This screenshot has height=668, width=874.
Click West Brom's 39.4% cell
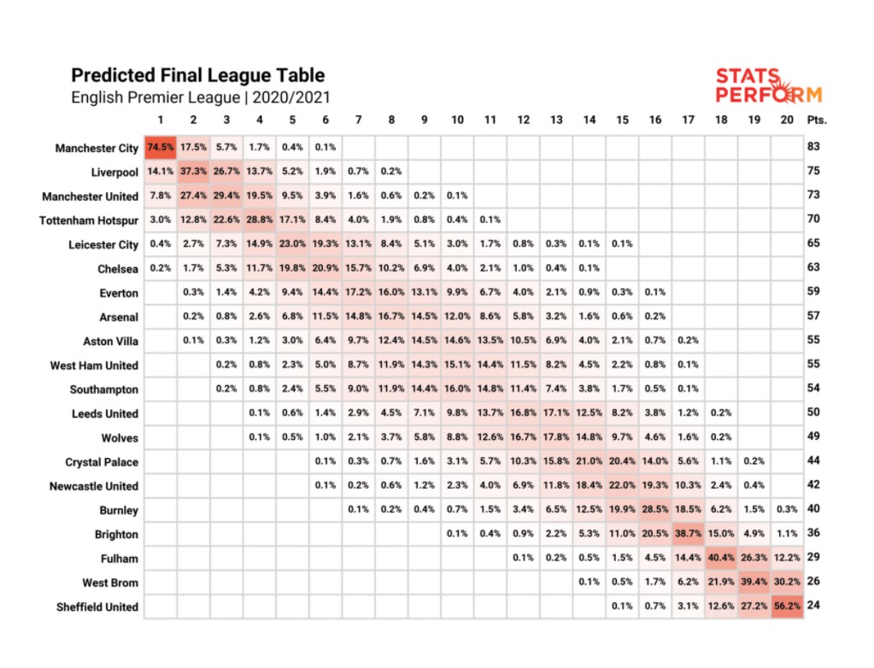[x=754, y=583]
